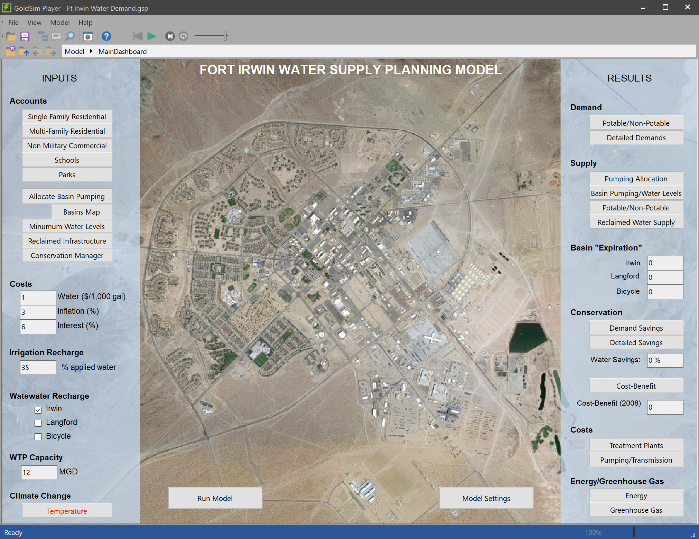Toggle Irwin wastewater recharge checkbox
This screenshot has height=539, width=699.
coord(37,409)
